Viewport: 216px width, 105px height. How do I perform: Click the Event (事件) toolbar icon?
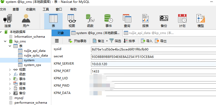(108, 21)
